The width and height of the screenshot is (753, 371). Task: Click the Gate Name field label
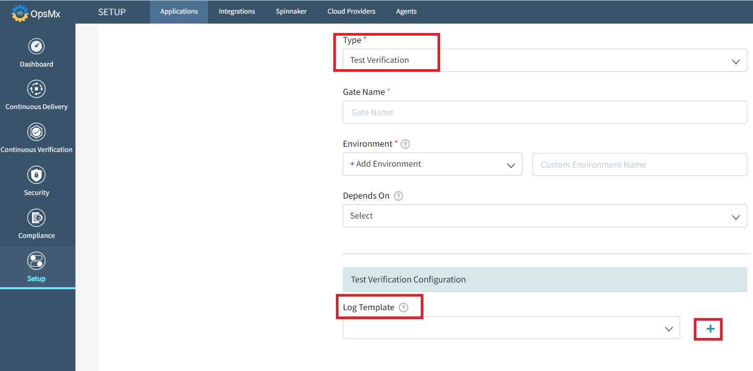364,92
